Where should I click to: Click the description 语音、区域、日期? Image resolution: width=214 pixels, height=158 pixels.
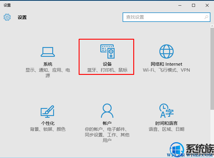[x=167, y=129]
